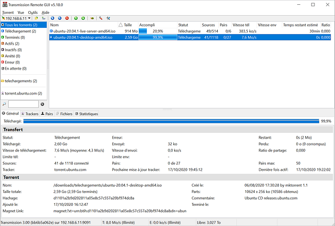Viewport: 335px width, 226px height.
Task: Open the Outils menu
Action: [x=33, y=12]
